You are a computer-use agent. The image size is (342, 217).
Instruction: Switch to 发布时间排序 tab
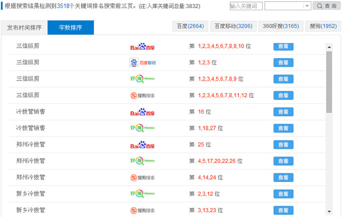point(24,28)
